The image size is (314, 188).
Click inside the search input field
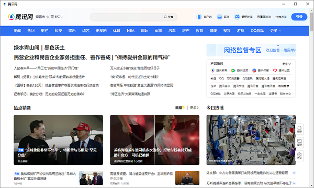coord(126,17)
